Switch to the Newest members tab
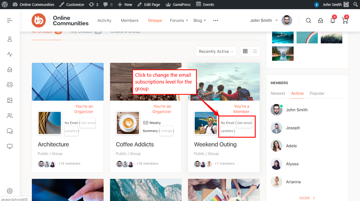Viewport: 360px width, 201px height. click(278, 93)
